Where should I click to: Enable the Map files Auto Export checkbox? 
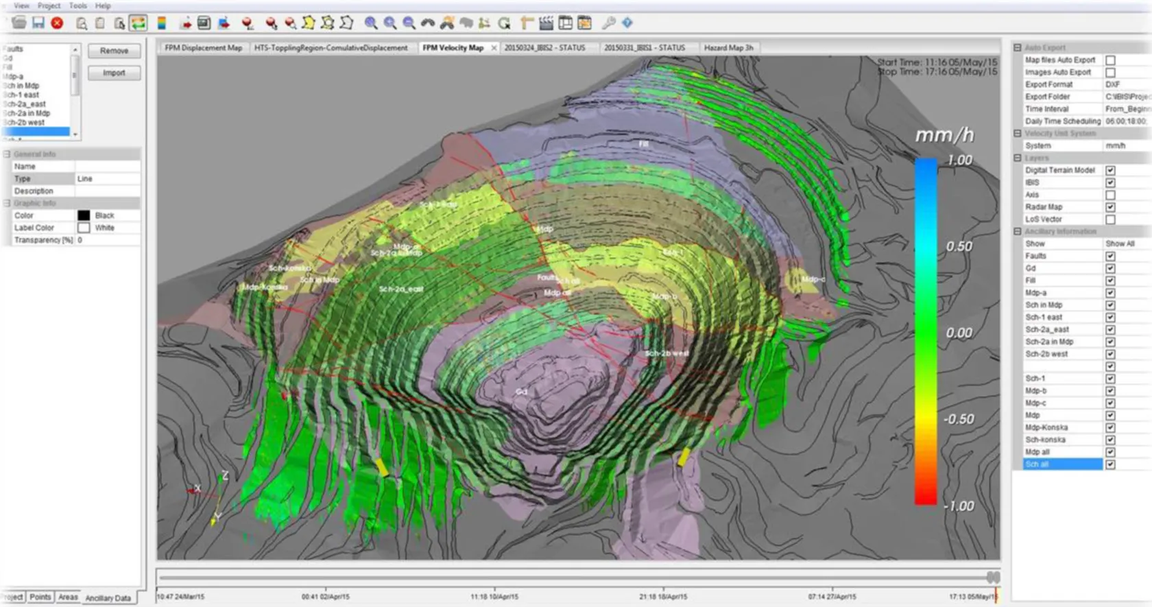[1110, 60]
